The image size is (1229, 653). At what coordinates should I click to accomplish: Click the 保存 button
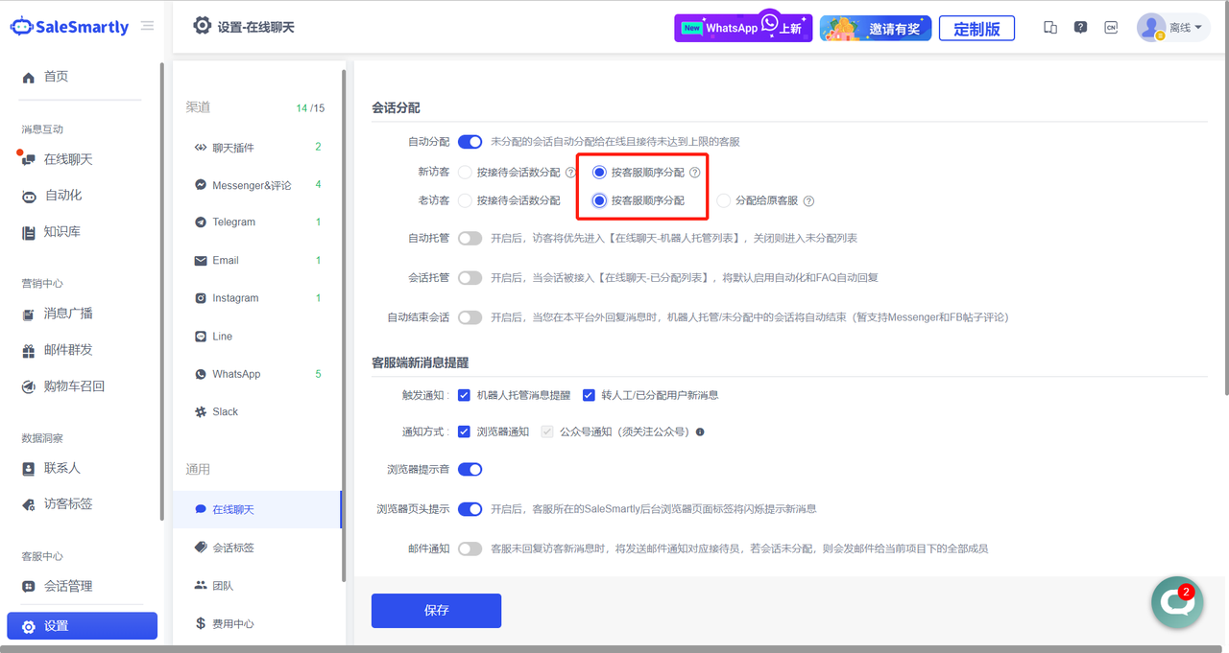coord(436,611)
